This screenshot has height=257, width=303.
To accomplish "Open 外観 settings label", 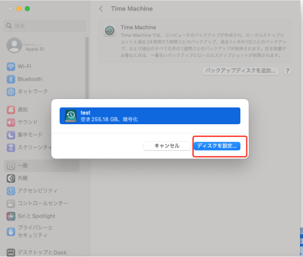I will point(23,178).
